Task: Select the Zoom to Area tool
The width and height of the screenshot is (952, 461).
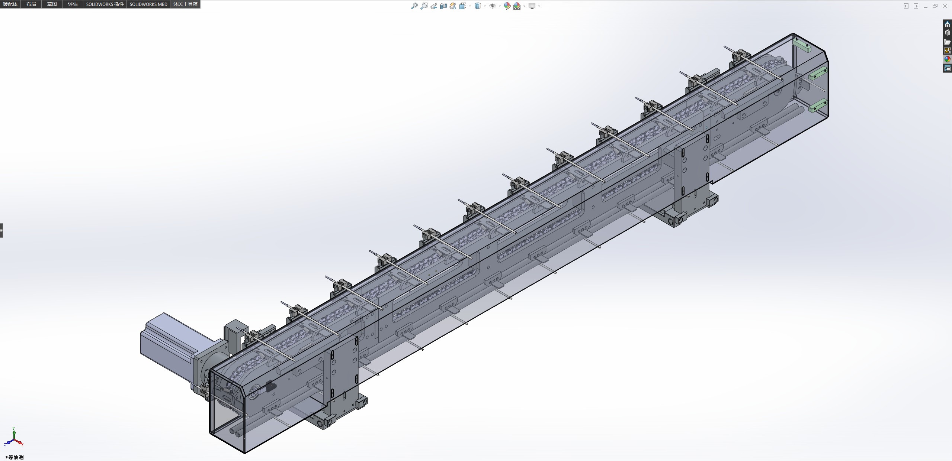Action: [424, 6]
